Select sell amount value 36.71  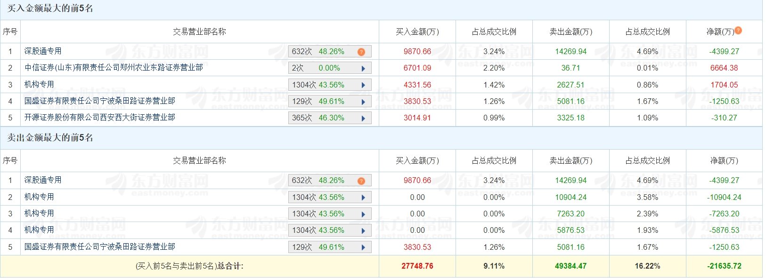point(571,68)
